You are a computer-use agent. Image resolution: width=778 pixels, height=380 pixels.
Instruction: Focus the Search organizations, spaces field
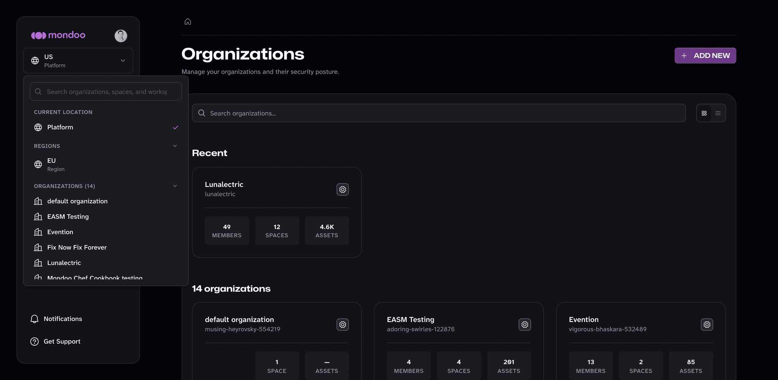(x=106, y=91)
